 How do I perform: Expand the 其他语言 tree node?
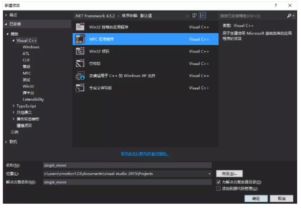(14, 112)
